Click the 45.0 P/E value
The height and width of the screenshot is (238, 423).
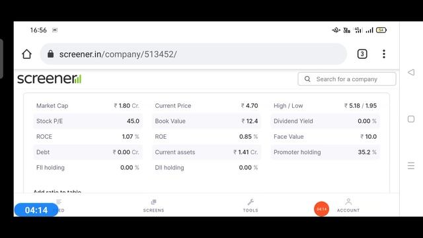[x=133, y=121]
